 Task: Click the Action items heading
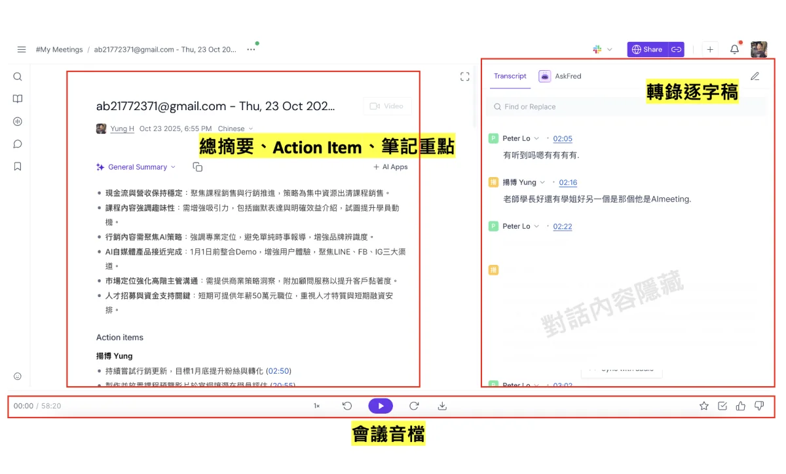pyautogui.click(x=120, y=337)
